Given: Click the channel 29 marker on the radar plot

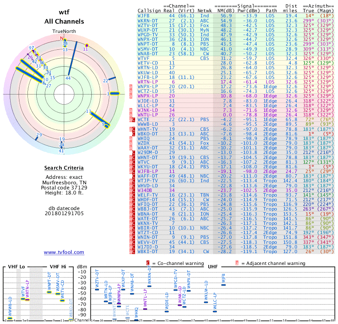Looking at the screenshot, I should [36, 138].
